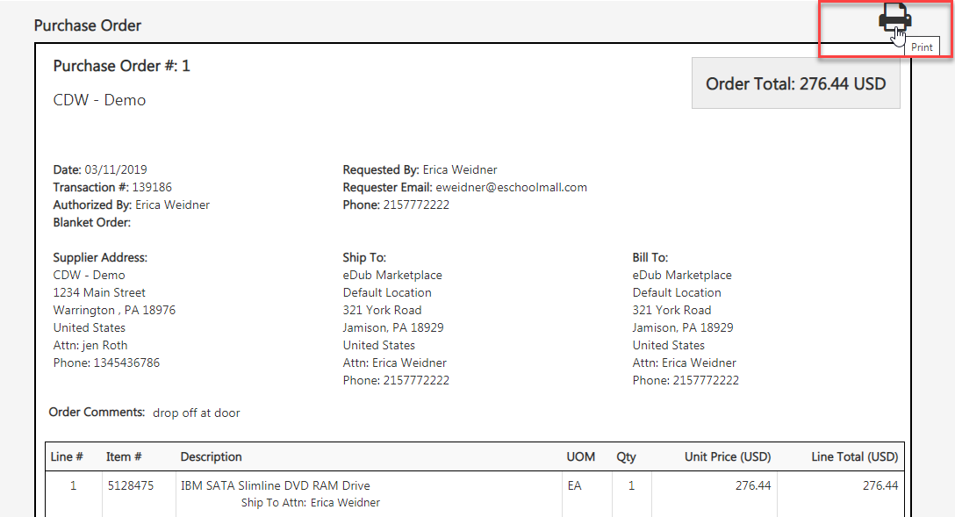Click the drop off at door order comment
This screenshot has height=517, width=955.
(x=196, y=413)
